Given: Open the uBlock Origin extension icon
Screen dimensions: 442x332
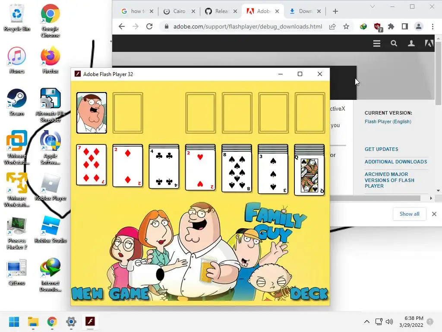Looking at the screenshot, I should point(378,27).
